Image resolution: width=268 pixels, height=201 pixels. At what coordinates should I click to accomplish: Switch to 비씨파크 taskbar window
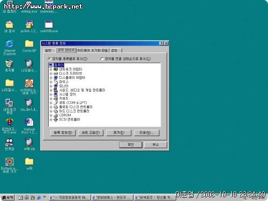point(155,198)
